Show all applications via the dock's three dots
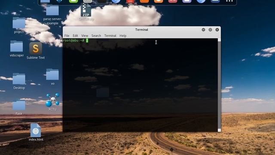Screen dimensions: 275x155 [229, 1]
